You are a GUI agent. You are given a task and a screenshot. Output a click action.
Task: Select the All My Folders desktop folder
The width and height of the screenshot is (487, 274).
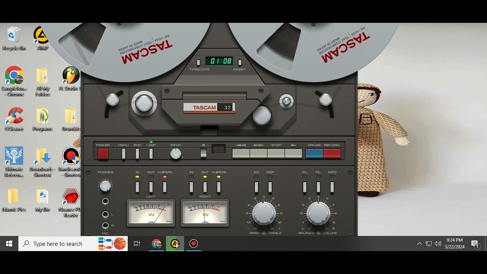[43, 81]
